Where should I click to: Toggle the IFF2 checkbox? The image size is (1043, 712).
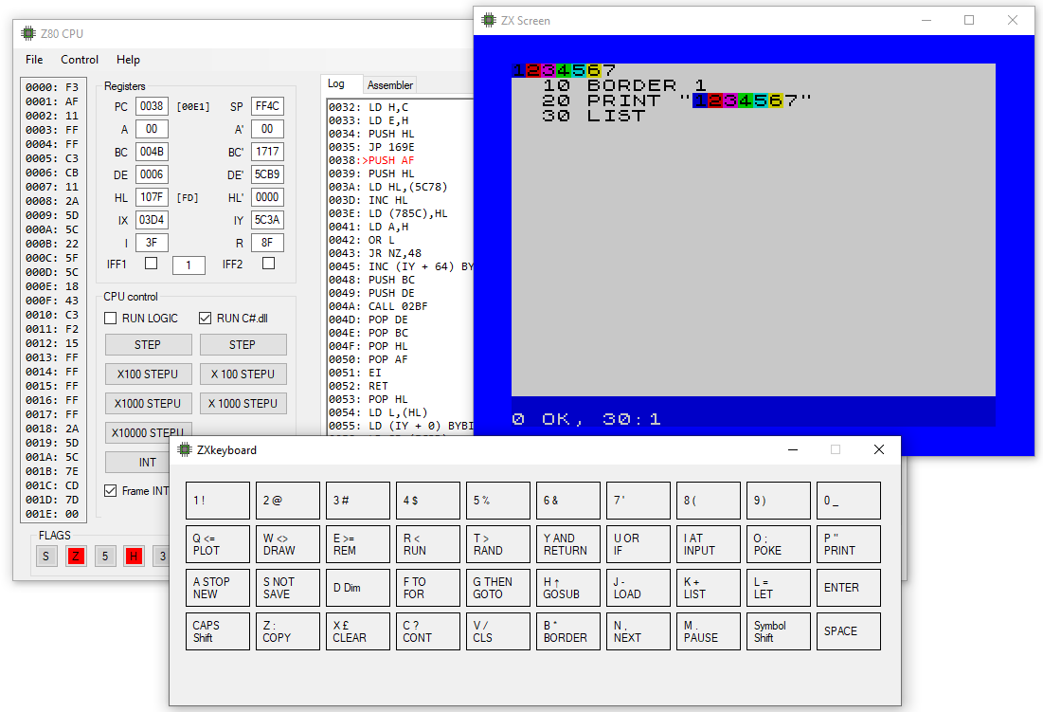click(x=268, y=264)
